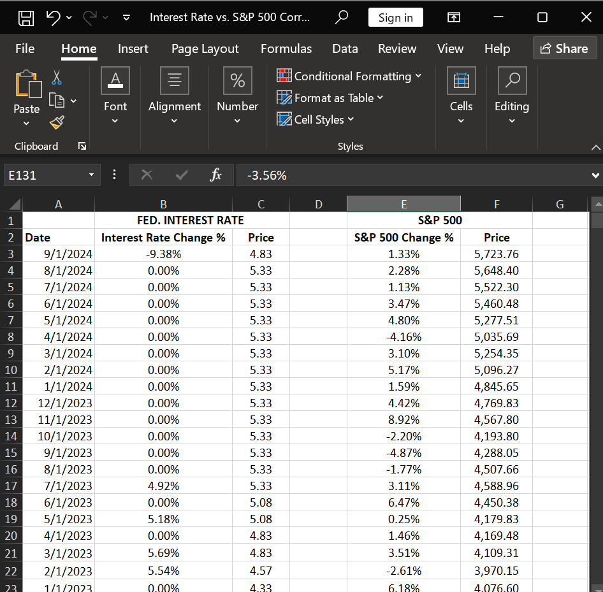Viewport: 603px width, 592px height.
Task: Click the Sign in button
Action: (x=395, y=17)
